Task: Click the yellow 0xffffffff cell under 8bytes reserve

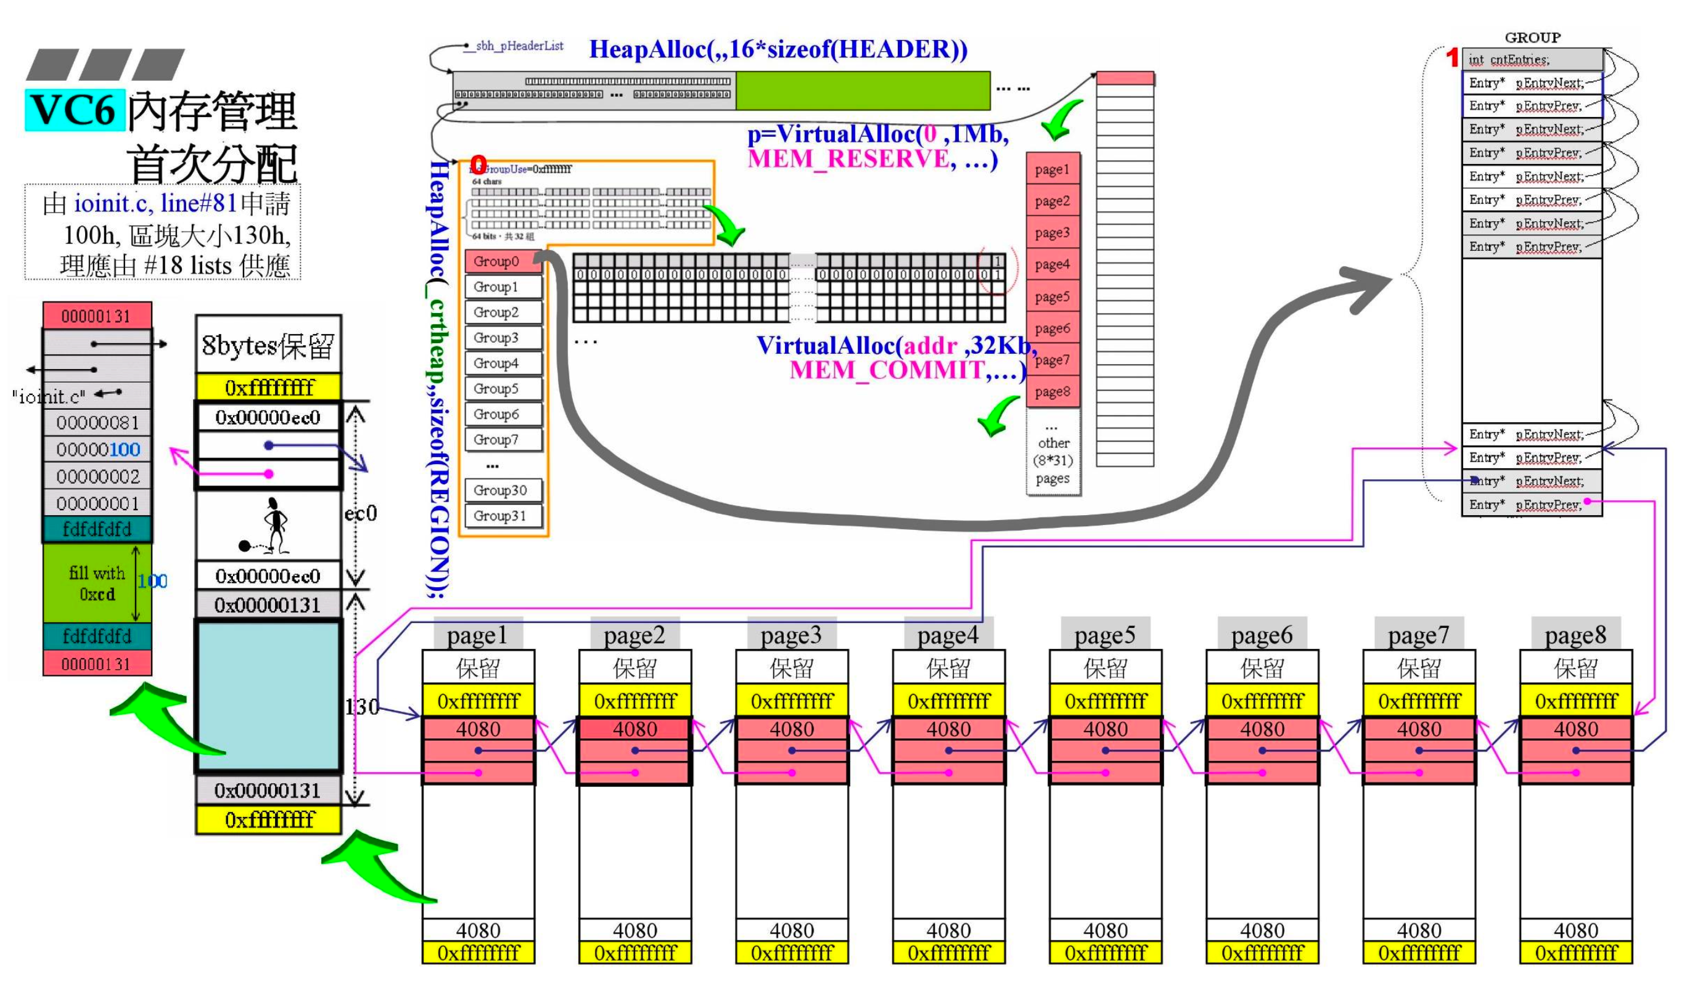Action: tap(269, 388)
